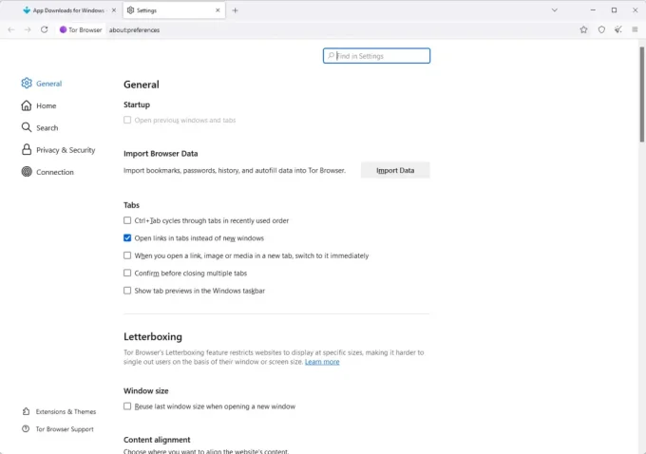
Task: Uncheck Open links in tabs instead of new windows
Action: tap(127, 238)
